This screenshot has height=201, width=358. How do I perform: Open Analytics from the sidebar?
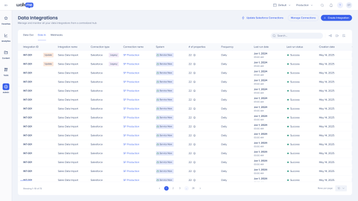6,37
